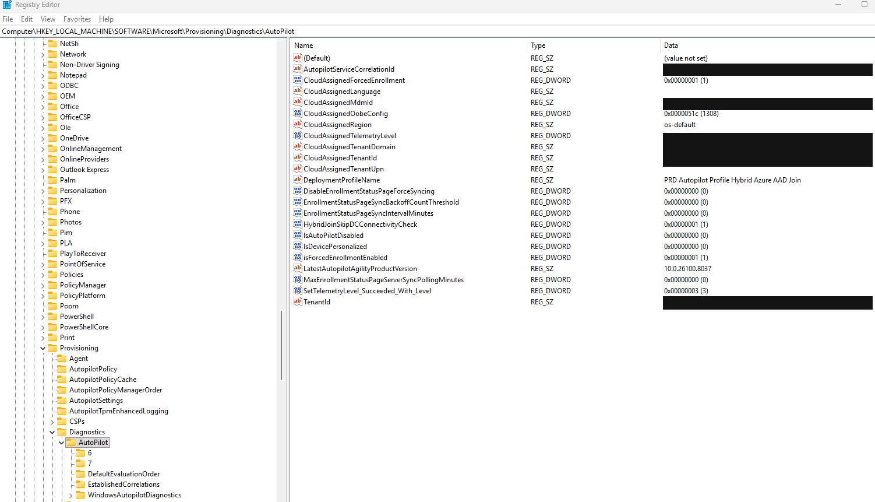
Task: Expand the CSPs key
Action: (52, 422)
